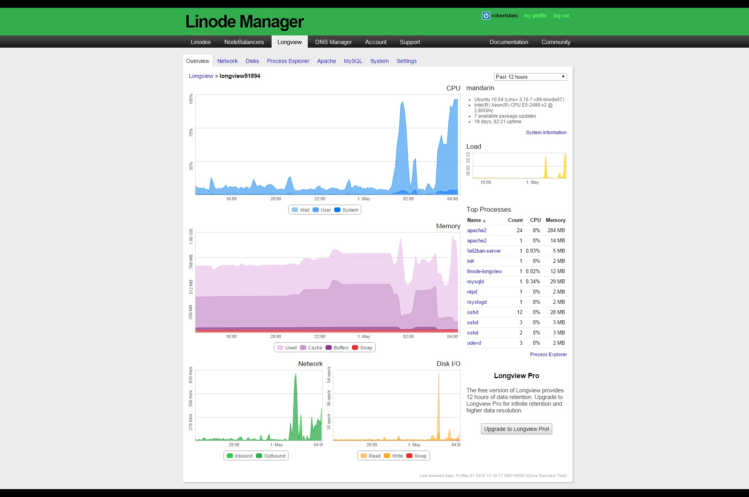The height and width of the screenshot is (497, 749).
Task: Open the my profile link
Action: 535,16
